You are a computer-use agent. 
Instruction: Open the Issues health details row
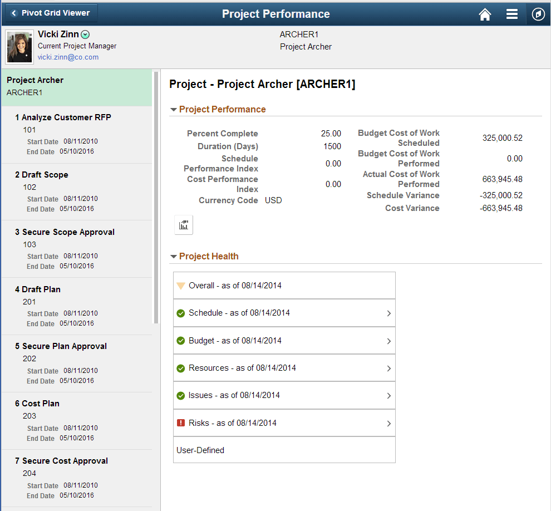[x=284, y=395]
